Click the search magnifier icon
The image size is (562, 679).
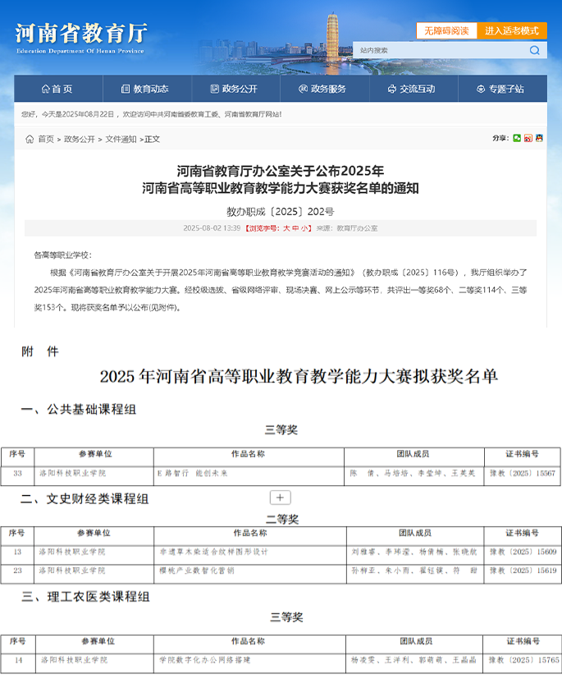(534, 50)
